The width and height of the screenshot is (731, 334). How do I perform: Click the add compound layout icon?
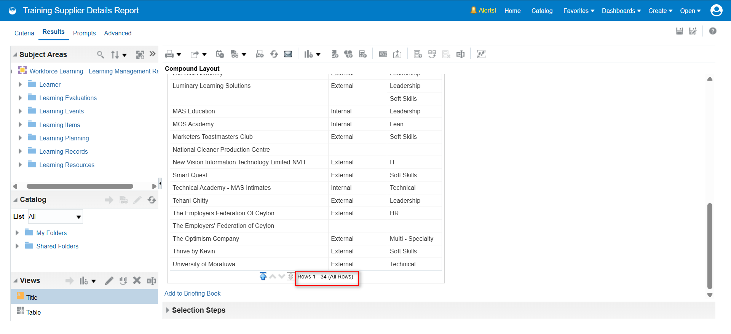pos(418,54)
